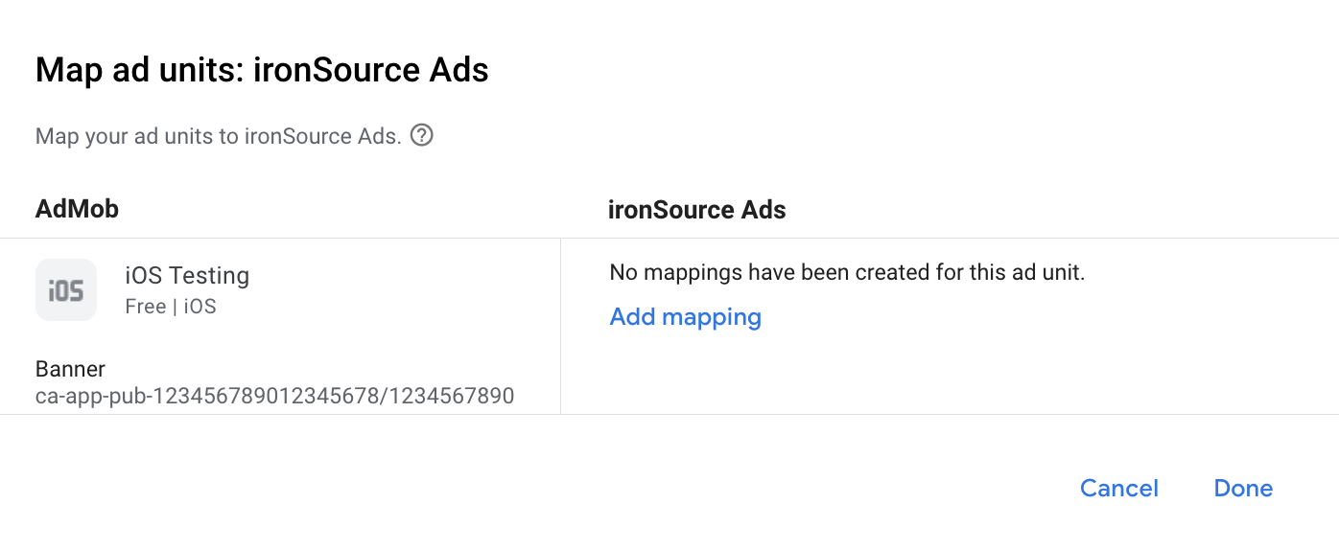Click the 'No mappings have been created' message
Screen dimensions: 1339x550
click(x=846, y=273)
